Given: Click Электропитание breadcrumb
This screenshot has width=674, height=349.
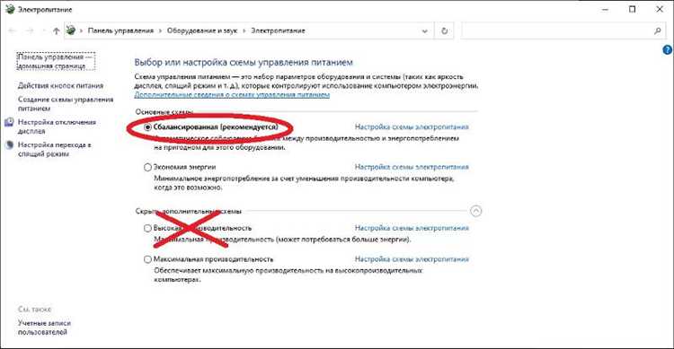Looking at the screenshot, I should point(278,31).
